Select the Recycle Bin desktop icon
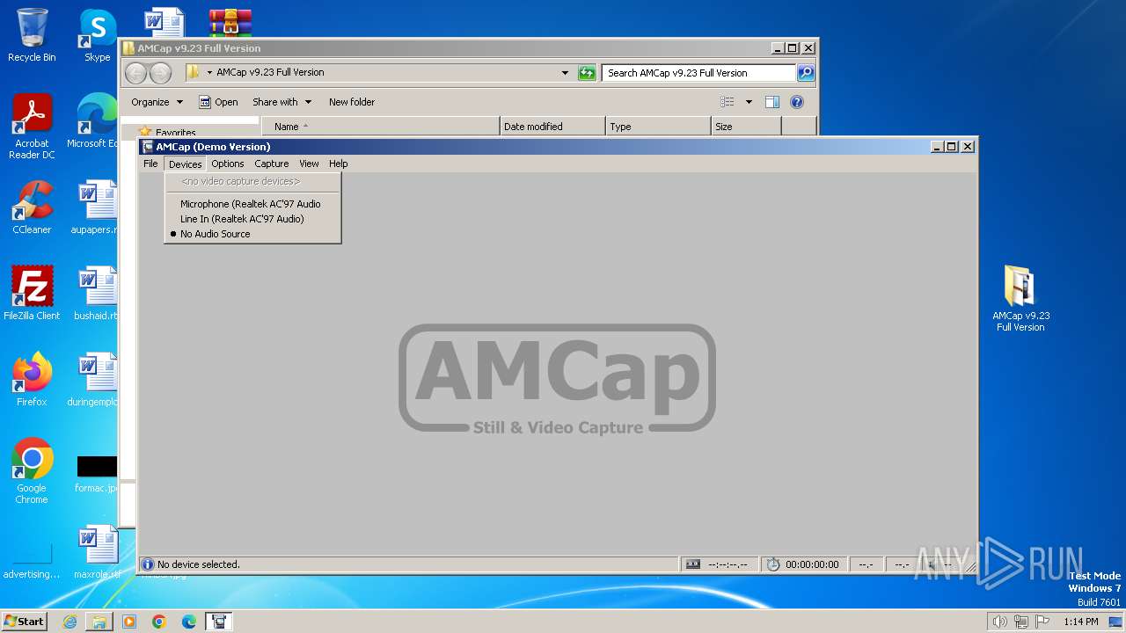 [x=32, y=35]
